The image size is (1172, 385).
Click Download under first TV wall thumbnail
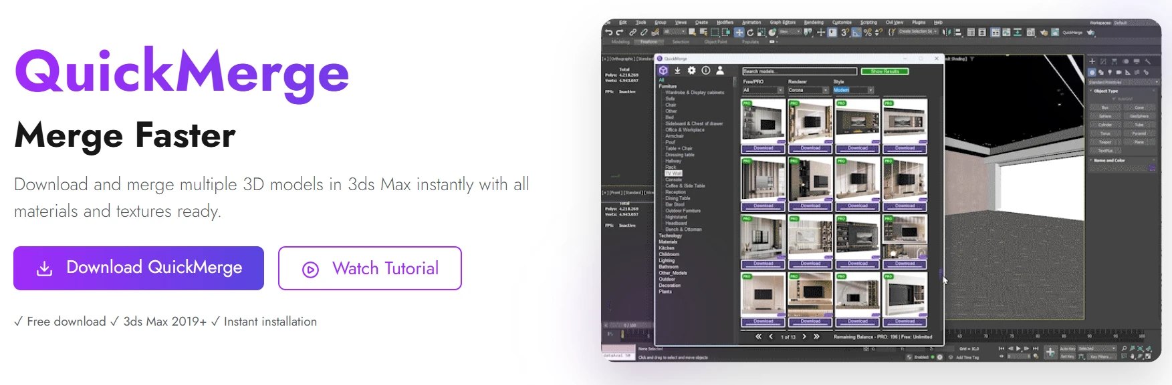click(x=763, y=148)
